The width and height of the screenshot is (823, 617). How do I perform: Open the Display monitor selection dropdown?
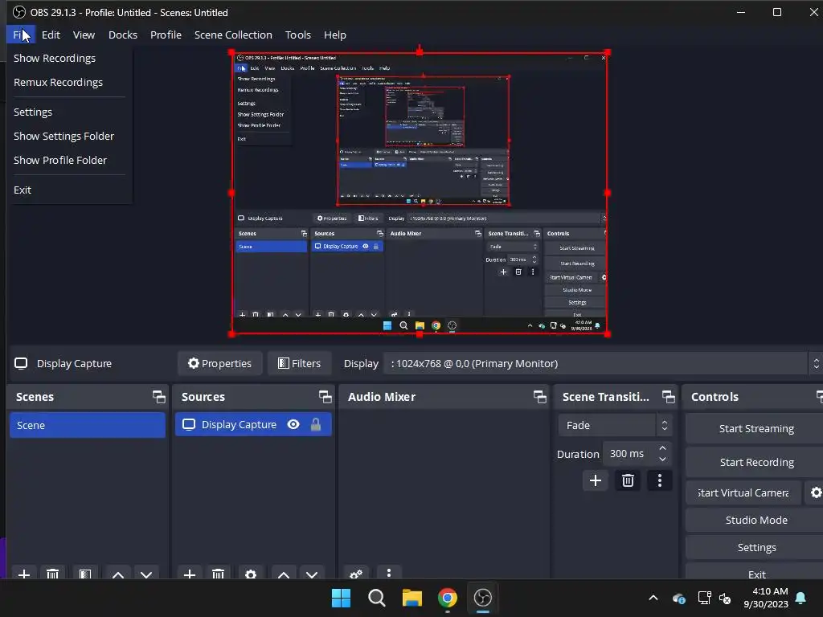click(x=603, y=363)
